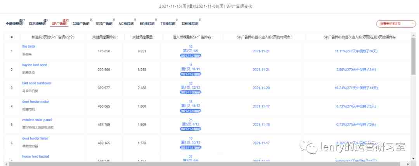The height and width of the screenshot is (166, 419).
Task: Open the 视频广告词 tab
Action: [x=104, y=24]
